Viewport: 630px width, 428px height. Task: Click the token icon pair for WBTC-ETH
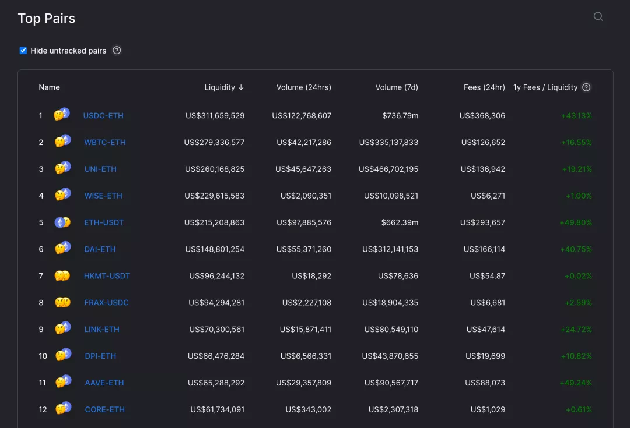tap(62, 141)
